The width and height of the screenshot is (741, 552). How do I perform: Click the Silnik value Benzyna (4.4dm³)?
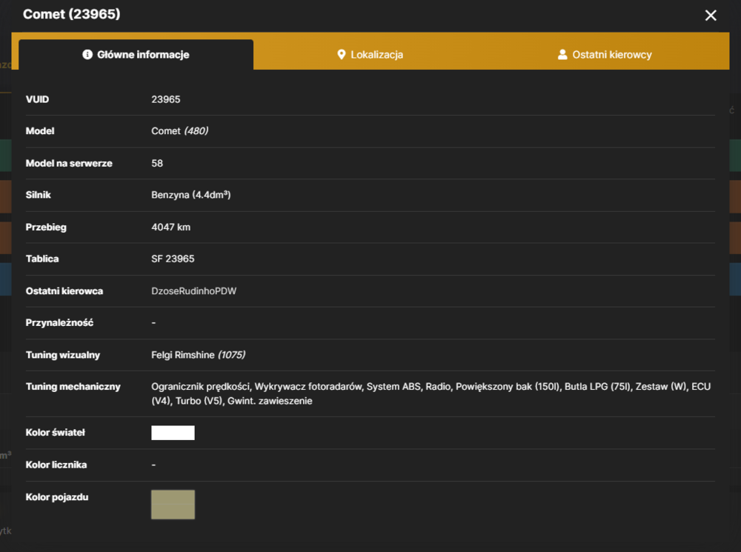(x=191, y=195)
